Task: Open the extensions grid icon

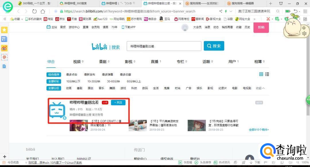Action: [305, 19]
